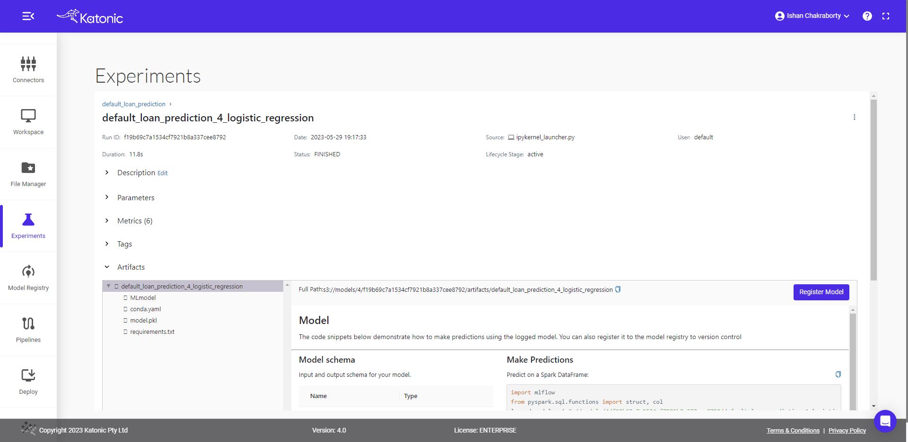This screenshot has width=908, height=442.
Task: Click the Make Predictions heading
Action: coord(540,360)
